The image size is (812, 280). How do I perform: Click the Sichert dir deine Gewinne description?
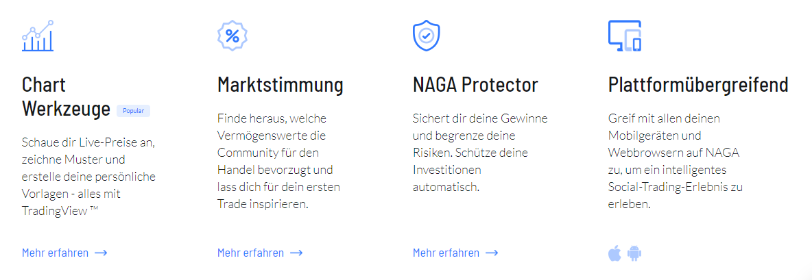coord(480,152)
